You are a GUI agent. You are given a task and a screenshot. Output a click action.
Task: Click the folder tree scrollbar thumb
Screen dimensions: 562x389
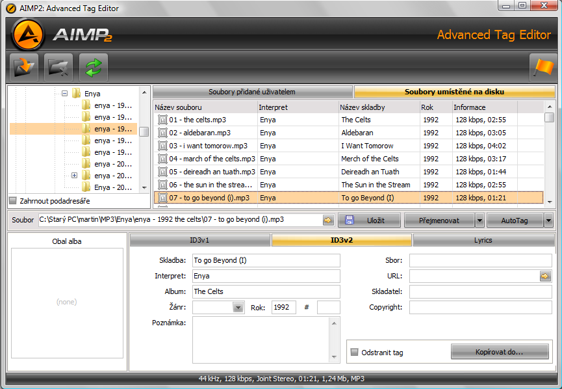click(x=144, y=131)
